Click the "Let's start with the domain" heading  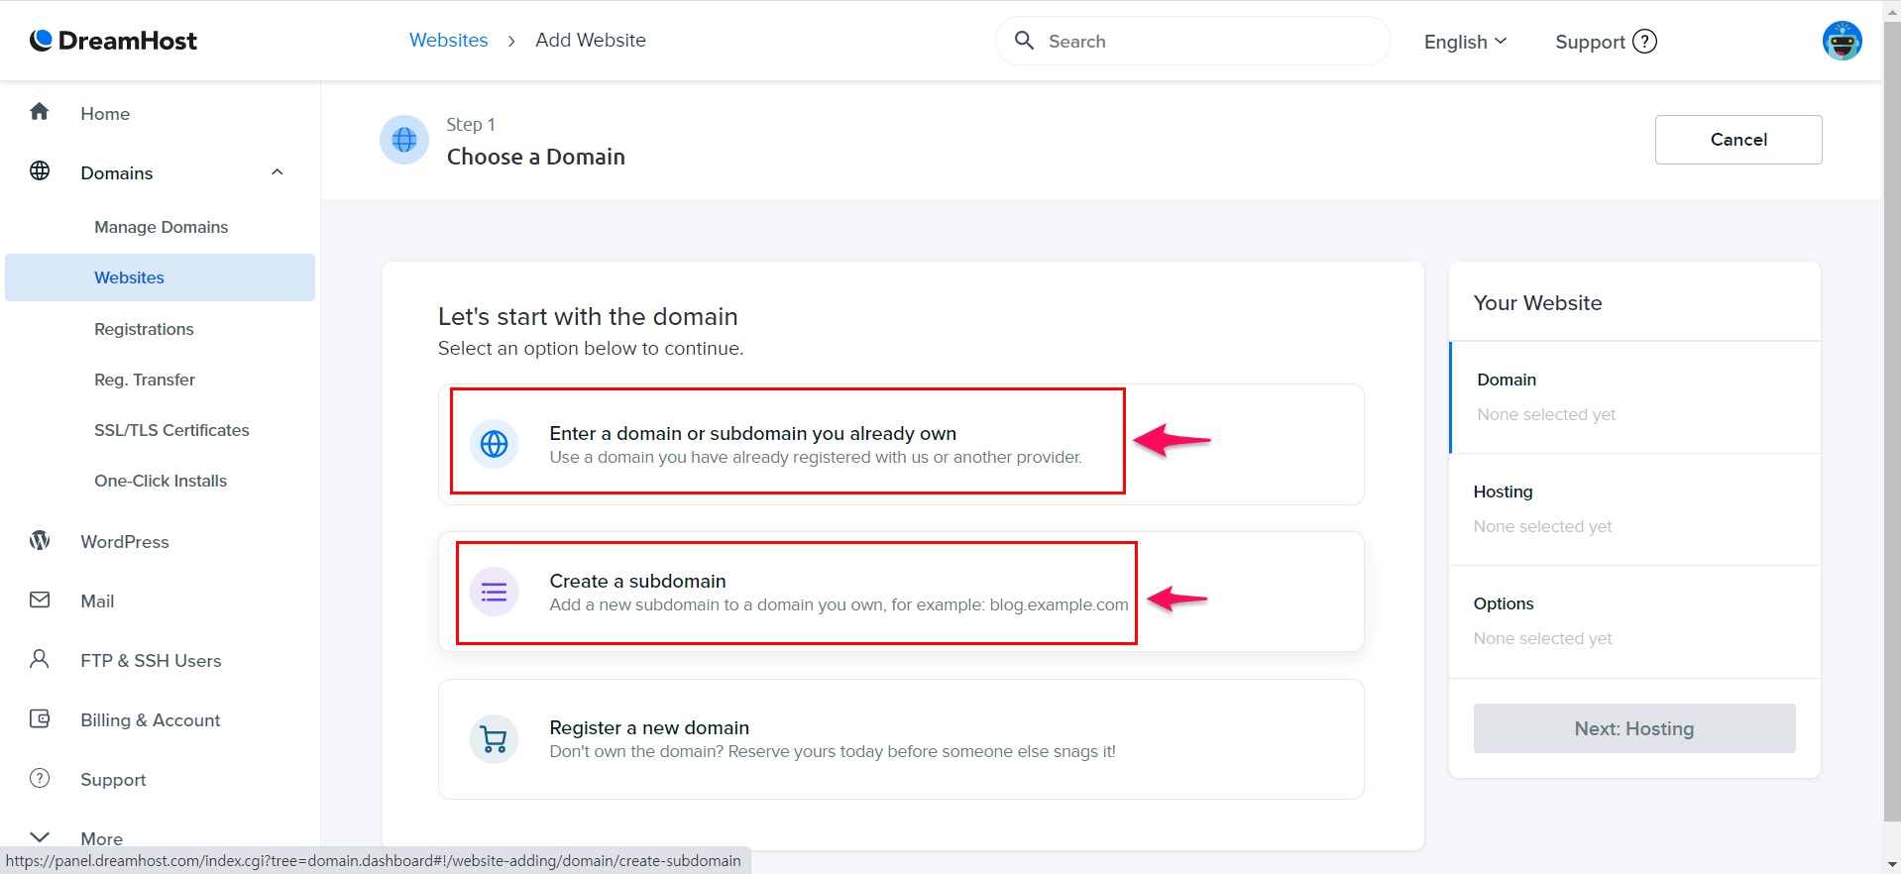point(588,316)
